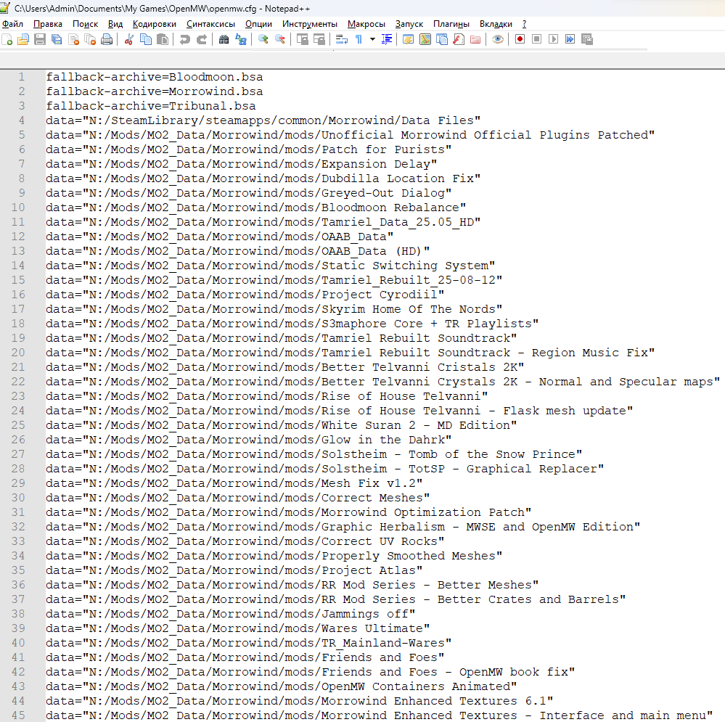Viewport: 725px width, 722px height.
Task: Click the Open file folder icon
Action: click(23, 40)
